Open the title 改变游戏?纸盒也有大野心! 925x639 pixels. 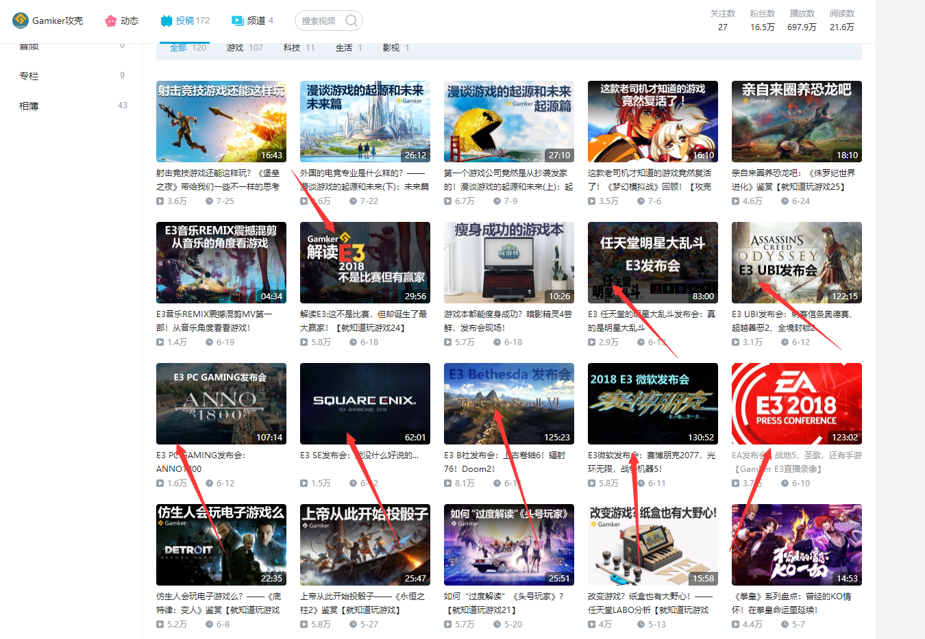650,603
